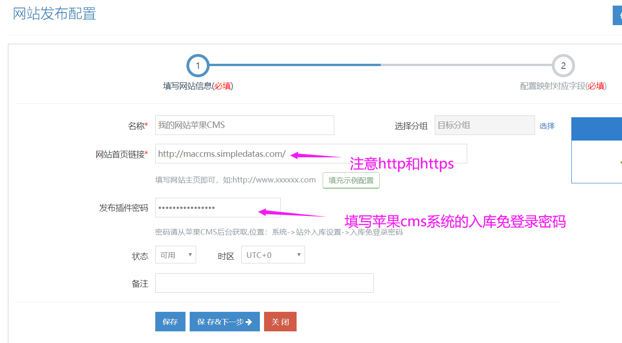Select the 配置映射对应字段 step label
Viewport: 622px width, 343px height.
coord(563,86)
